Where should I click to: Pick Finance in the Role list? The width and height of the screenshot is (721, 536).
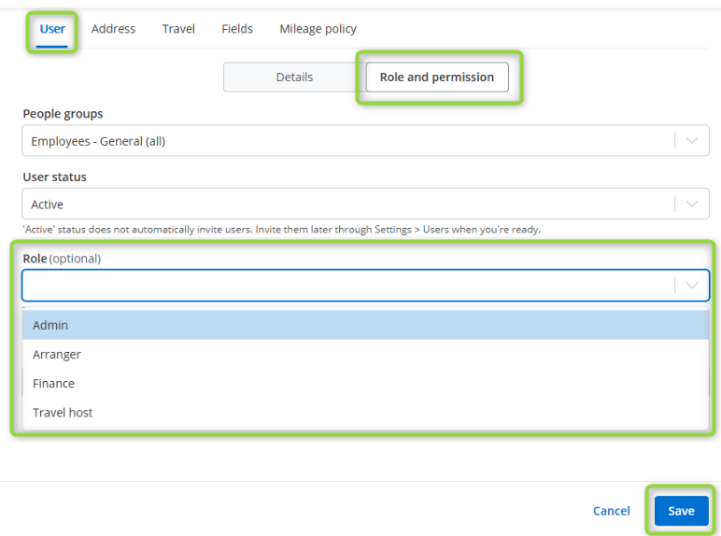(365, 384)
